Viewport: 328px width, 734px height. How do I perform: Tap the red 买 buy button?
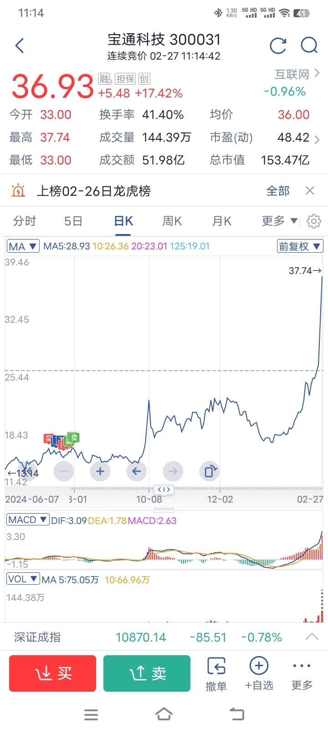coord(53,673)
